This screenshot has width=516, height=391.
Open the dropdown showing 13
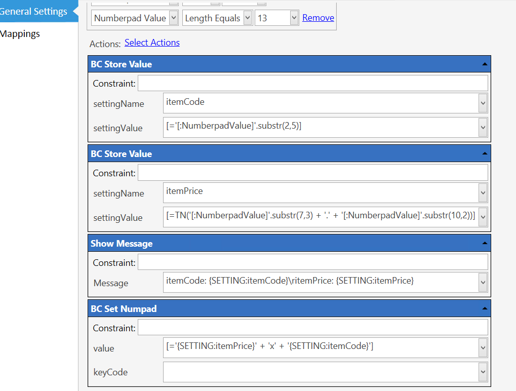(294, 18)
